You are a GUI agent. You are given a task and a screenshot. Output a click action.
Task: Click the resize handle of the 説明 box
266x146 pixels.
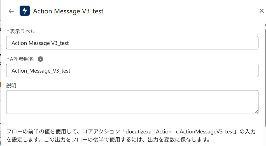pyautogui.click(x=256, y=112)
